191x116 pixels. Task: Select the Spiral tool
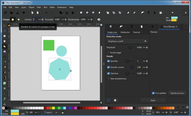(4, 57)
